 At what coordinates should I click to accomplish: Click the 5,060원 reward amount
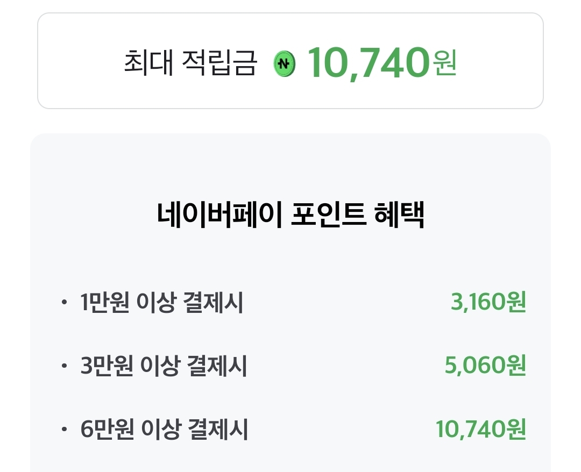[x=485, y=366]
